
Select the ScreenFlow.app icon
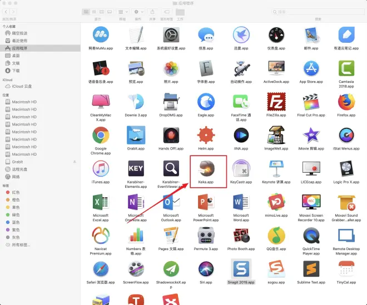coord(136,269)
